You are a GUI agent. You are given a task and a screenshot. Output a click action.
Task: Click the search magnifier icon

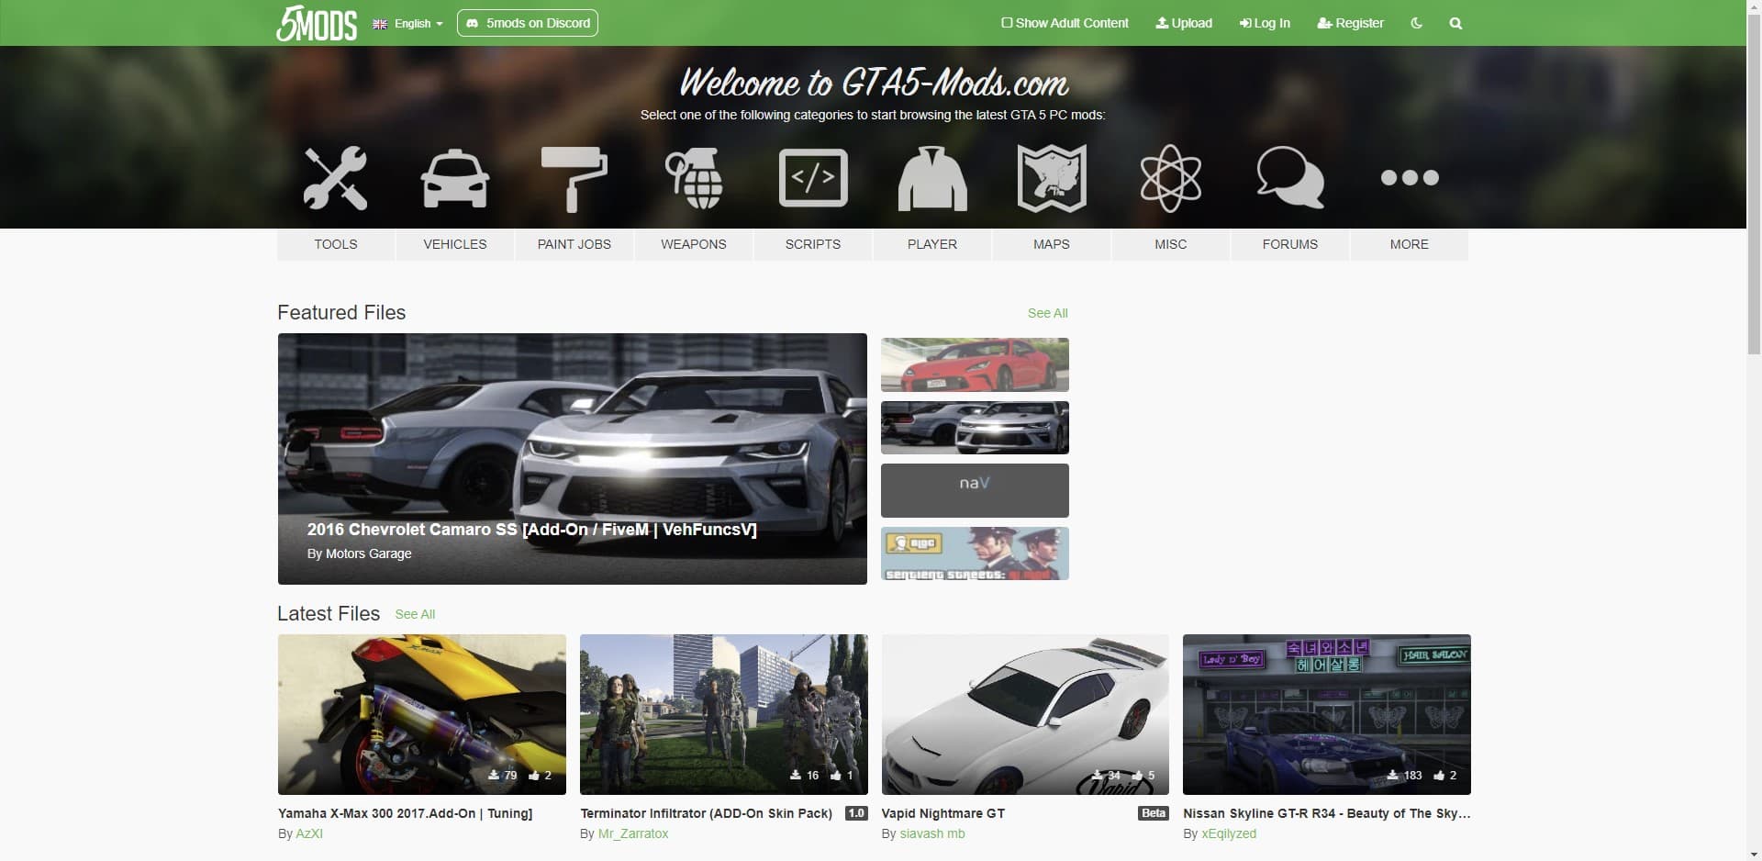point(1455,24)
